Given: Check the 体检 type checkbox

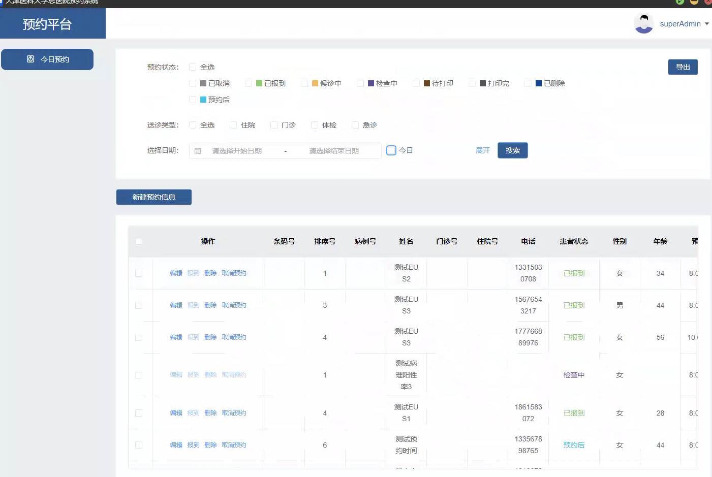Looking at the screenshot, I should point(315,125).
